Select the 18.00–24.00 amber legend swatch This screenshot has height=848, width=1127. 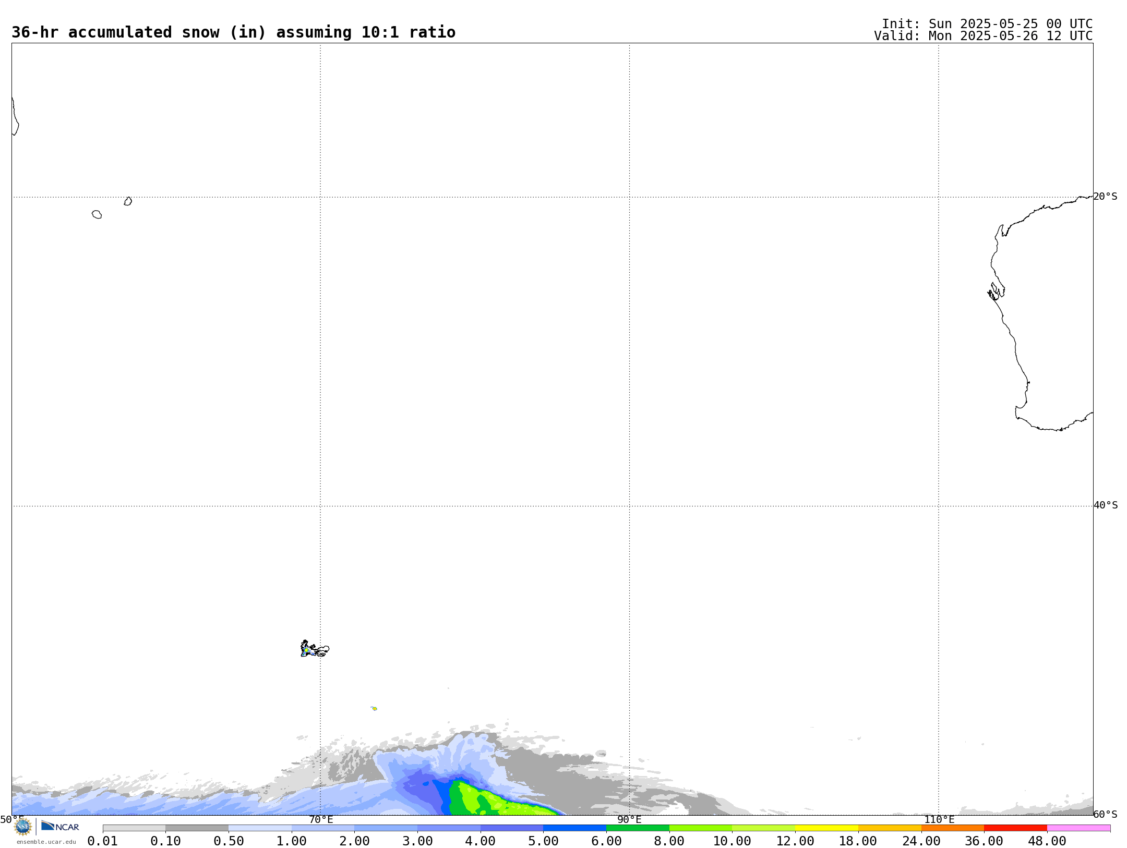890,828
